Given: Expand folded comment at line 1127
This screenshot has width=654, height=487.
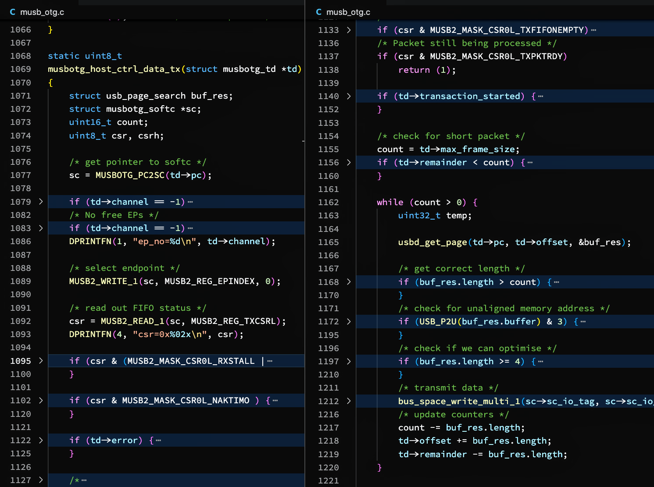Looking at the screenshot, I should (41, 480).
